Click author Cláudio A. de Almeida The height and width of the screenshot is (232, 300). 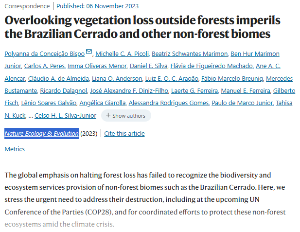55,78
